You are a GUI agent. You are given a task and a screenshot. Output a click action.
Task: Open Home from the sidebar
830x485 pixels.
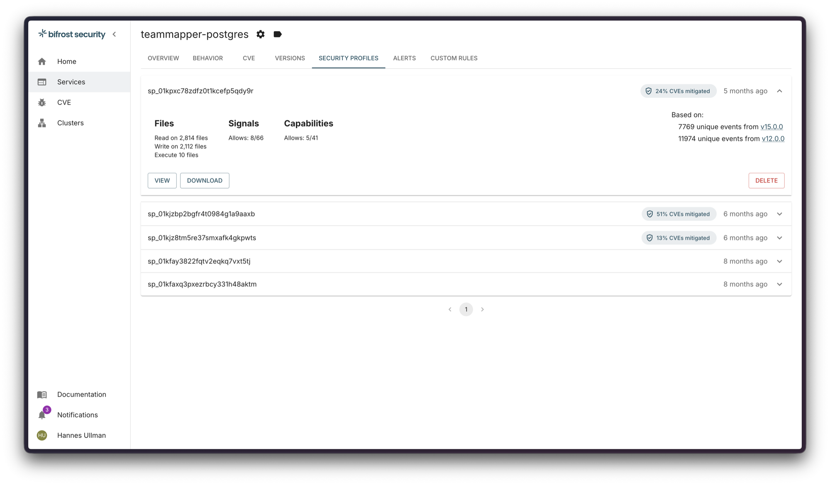(x=79, y=61)
